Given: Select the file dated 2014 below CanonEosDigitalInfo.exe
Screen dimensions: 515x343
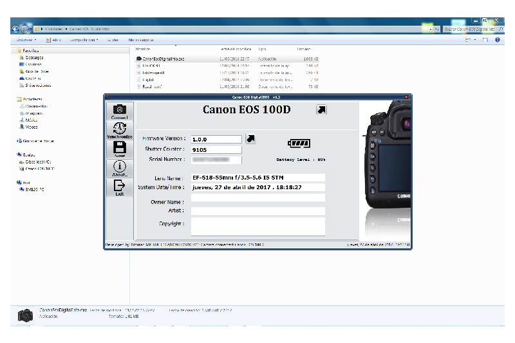Looking at the screenshot, I should (x=227, y=66).
